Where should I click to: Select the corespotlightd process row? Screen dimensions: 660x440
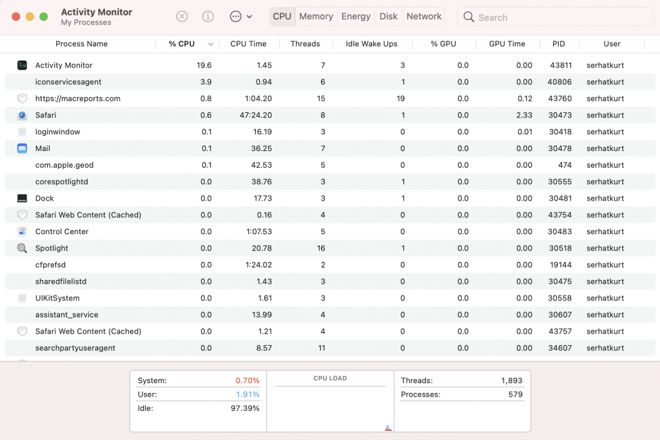tap(330, 182)
